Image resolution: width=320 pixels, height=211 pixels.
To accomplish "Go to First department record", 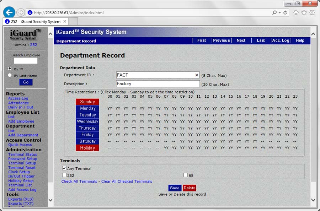I will click(x=202, y=40).
